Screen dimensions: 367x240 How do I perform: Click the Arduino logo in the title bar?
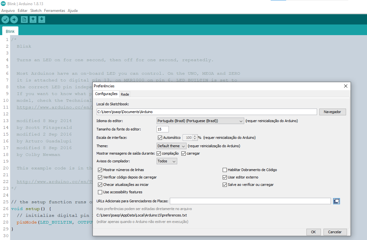[x=3, y=4]
